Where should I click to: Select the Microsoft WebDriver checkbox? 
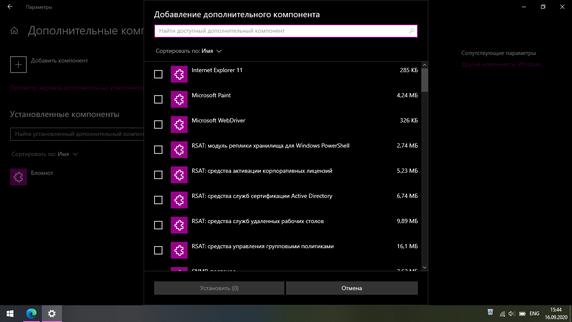point(158,125)
